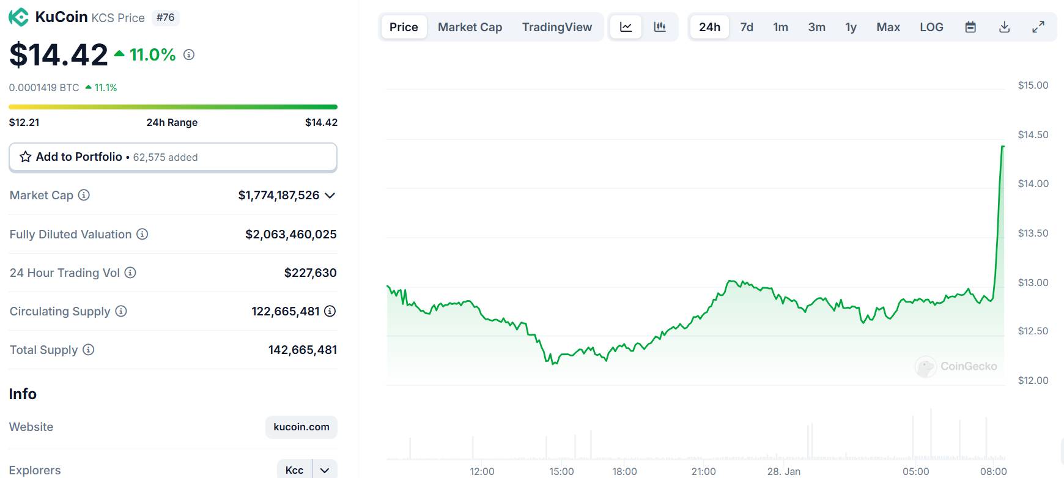Click the 0.0001419 BTC value
This screenshot has height=478, width=1064.
tap(44, 87)
